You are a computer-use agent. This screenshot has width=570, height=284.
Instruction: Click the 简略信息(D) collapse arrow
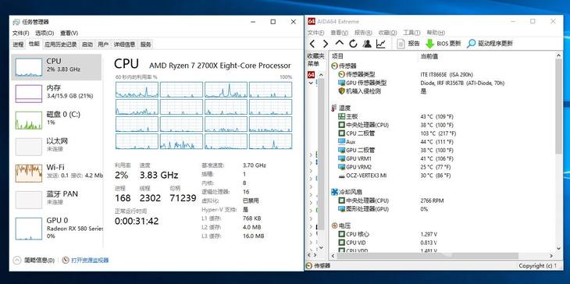[x=16, y=260]
